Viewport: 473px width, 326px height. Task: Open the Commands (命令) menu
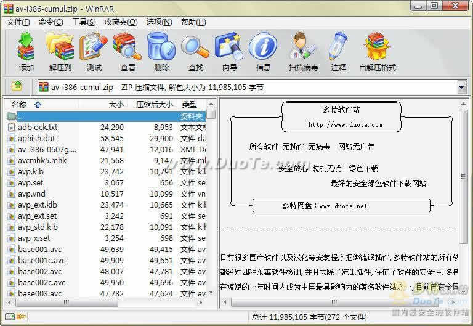(51, 22)
